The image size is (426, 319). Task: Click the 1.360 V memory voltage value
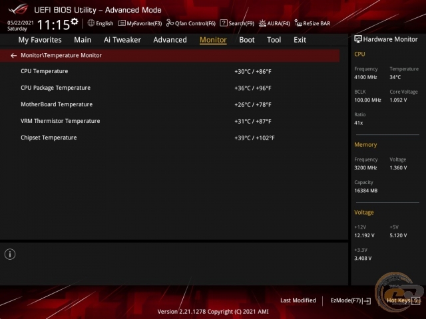pyautogui.click(x=398, y=168)
